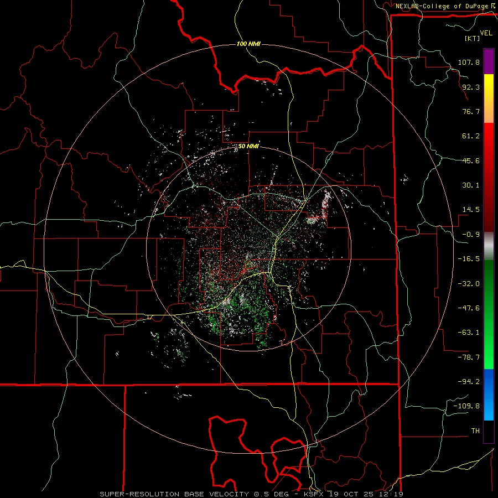Pick the bright green segment near -78.7
498x498 pixels.
[x=489, y=356]
